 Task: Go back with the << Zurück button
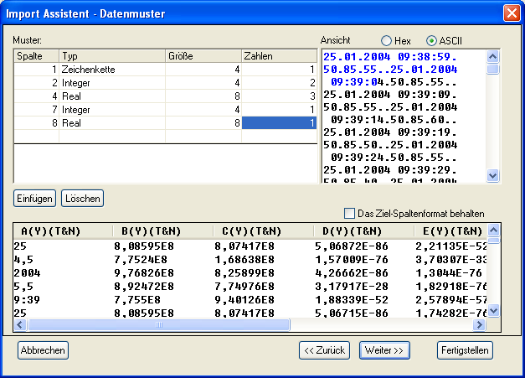point(324,350)
